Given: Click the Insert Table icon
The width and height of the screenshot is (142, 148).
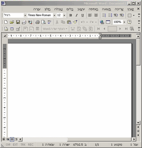Looking at the screenshot, I should pyautogui.click(x=108, y=22).
